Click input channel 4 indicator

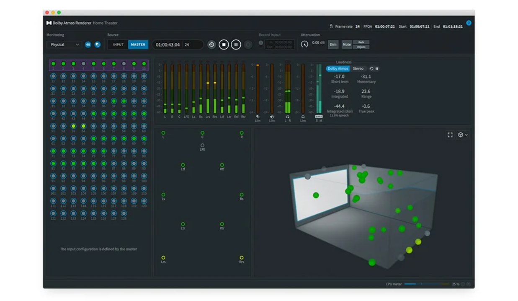[x=83, y=64]
